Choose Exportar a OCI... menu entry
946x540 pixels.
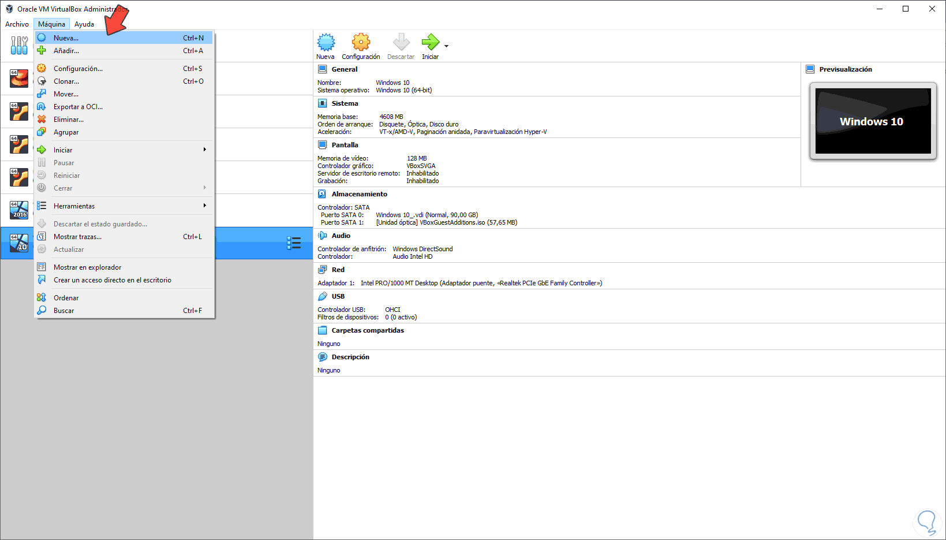[124, 107]
